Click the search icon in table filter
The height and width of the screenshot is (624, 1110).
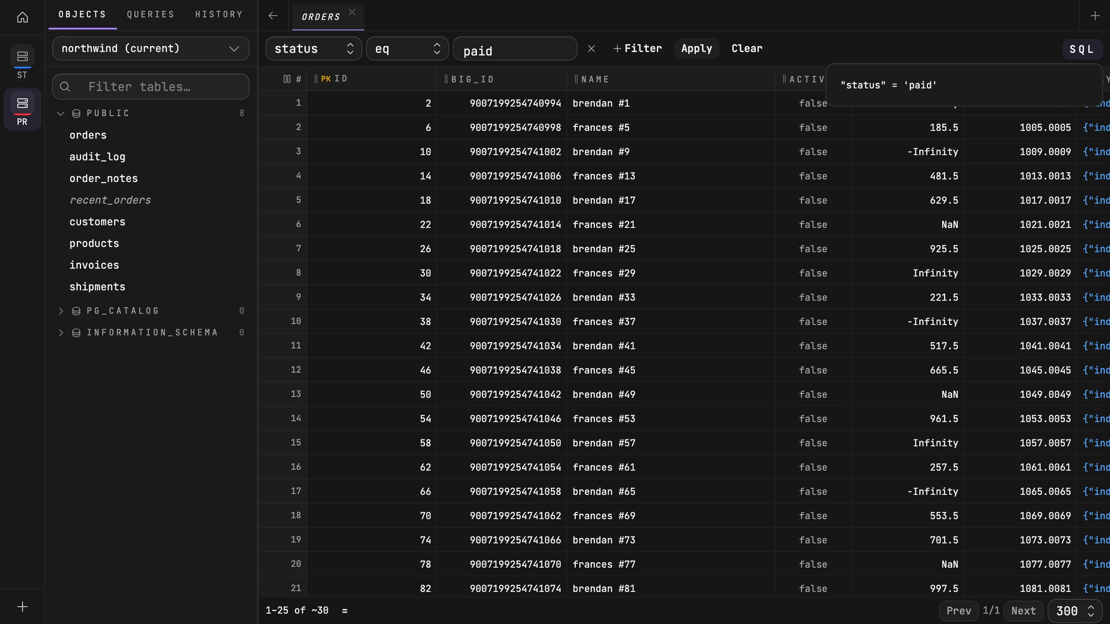click(65, 87)
